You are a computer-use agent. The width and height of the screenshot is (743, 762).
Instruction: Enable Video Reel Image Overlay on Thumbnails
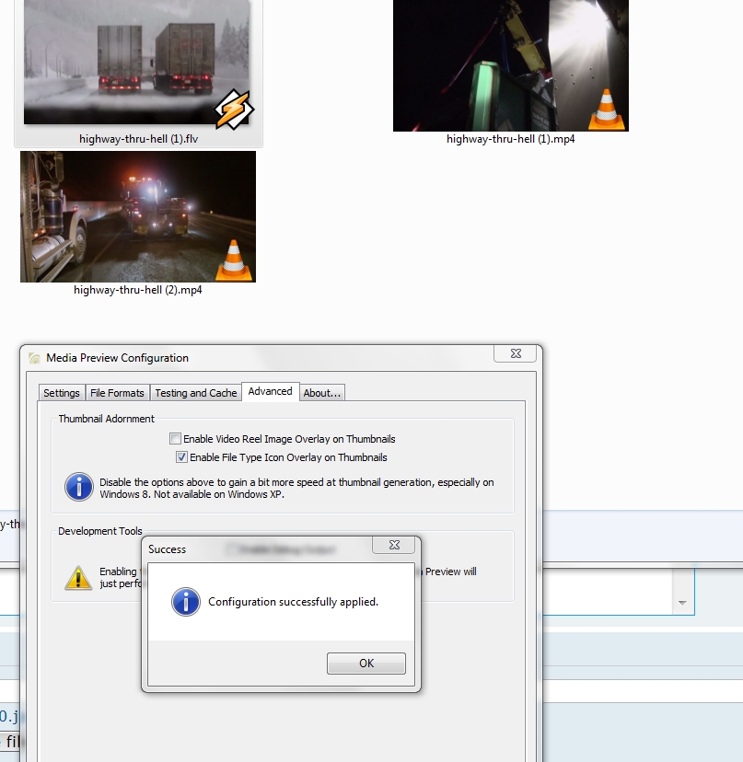(176, 439)
